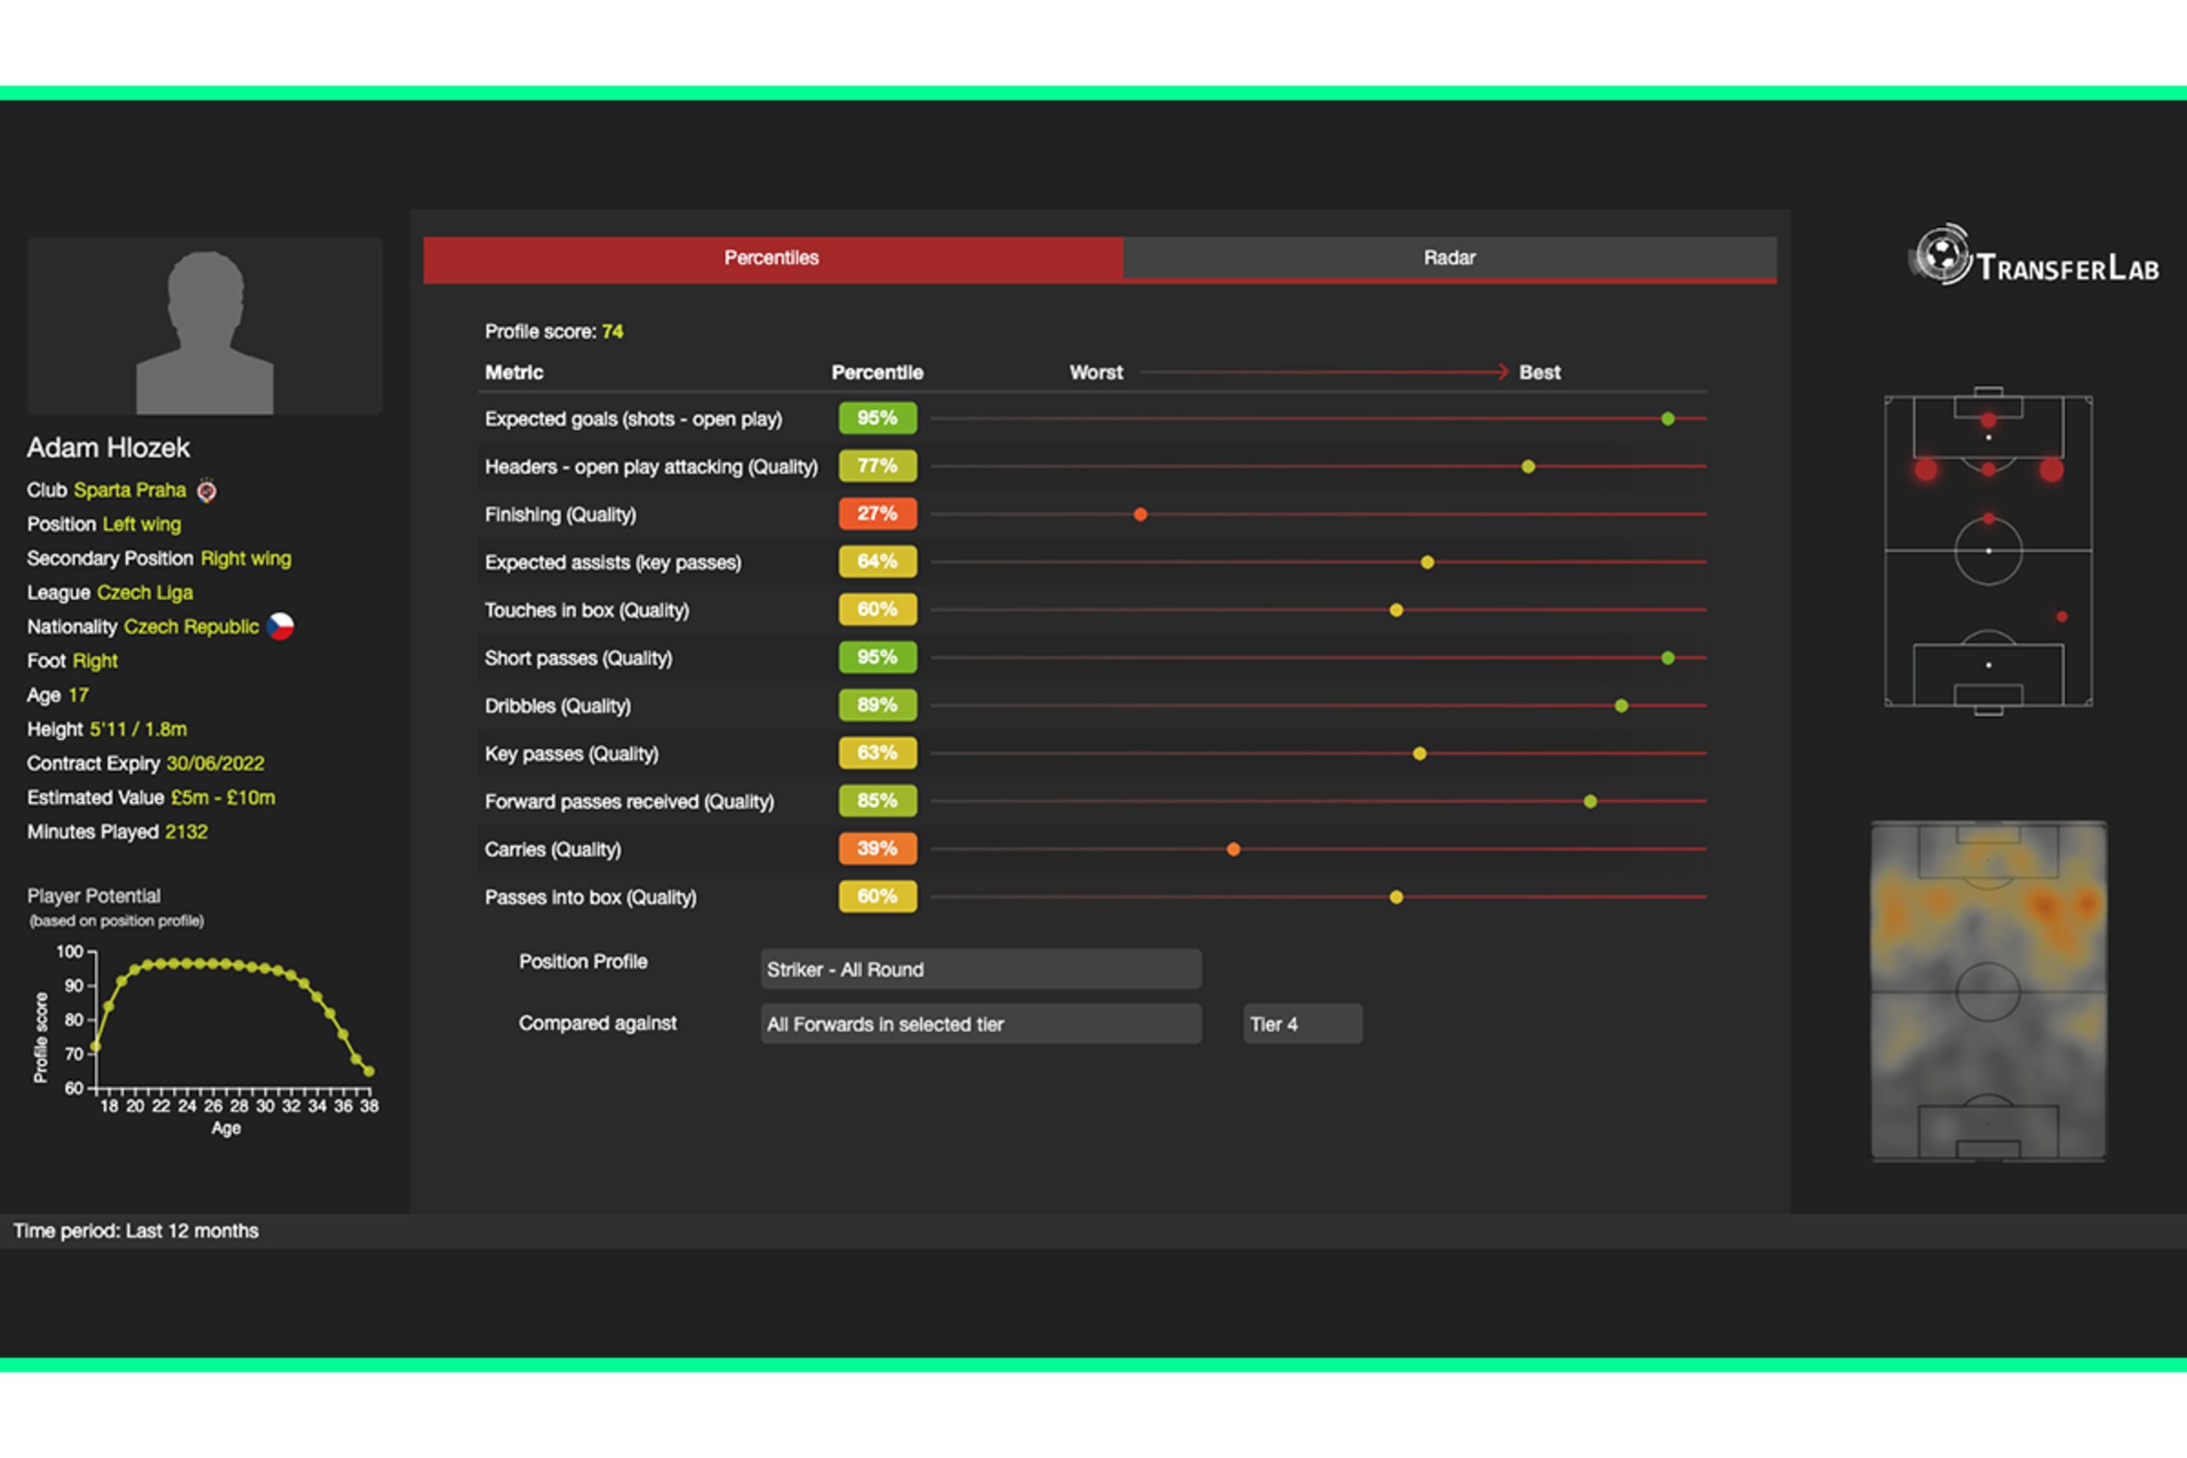Open the Tier 4 dropdown

(x=1303, y=1024)
